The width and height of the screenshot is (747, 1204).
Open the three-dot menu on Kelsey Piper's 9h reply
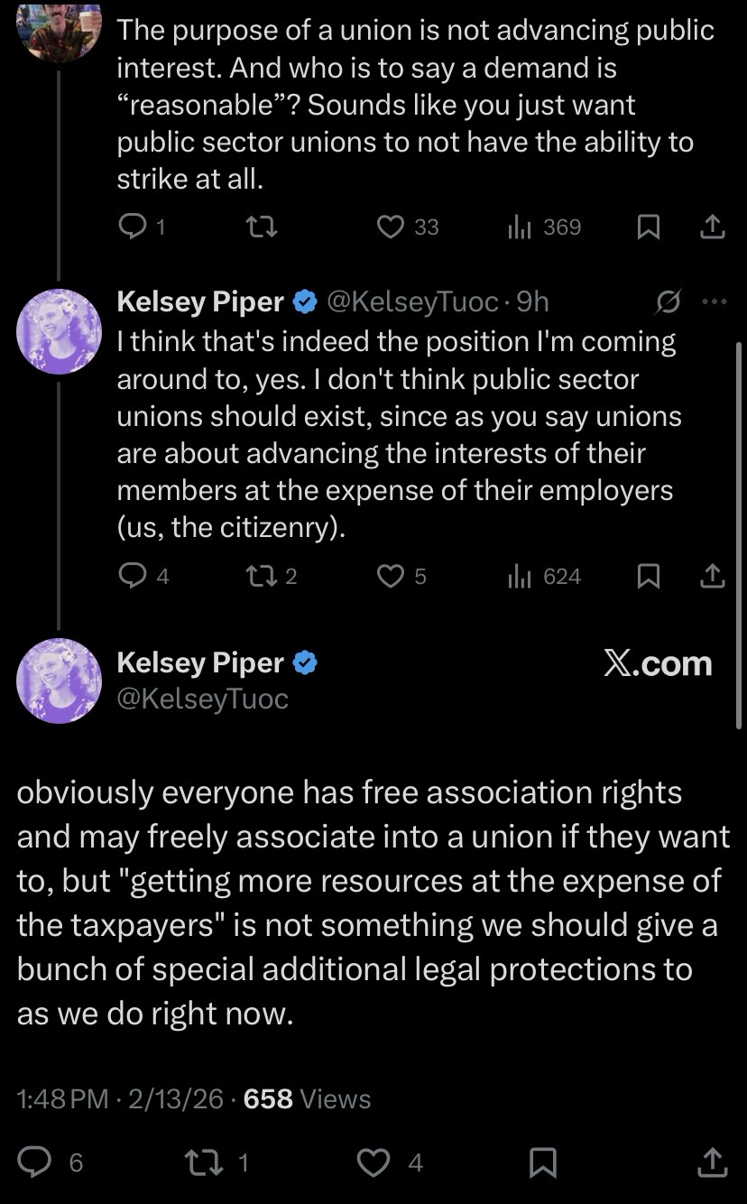click(x=714, y=301)
